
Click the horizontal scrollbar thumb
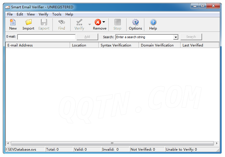pyautogui.click(x=112, y=143)
